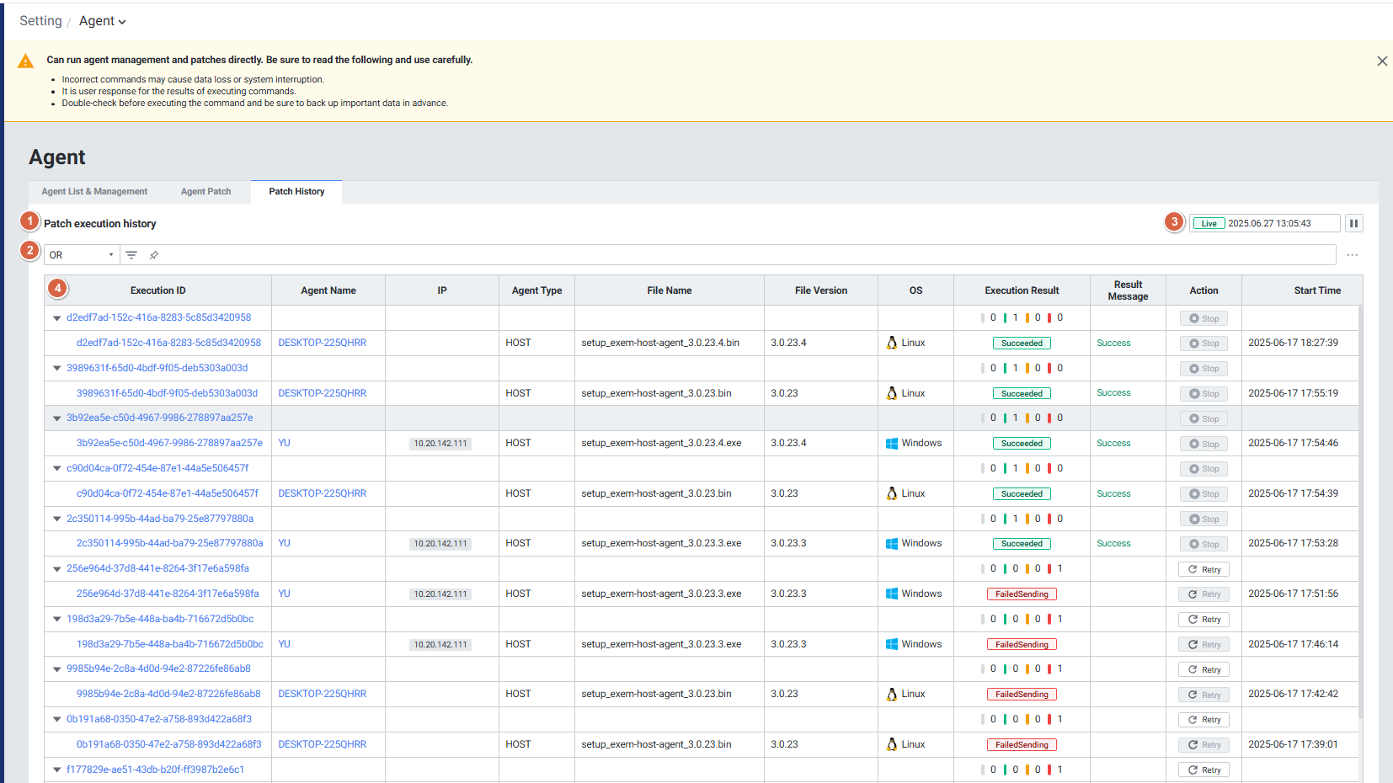The image size is (1393, 783).
Task: Click the Setting breadcrumb link
Action: (x=40, y=21)
